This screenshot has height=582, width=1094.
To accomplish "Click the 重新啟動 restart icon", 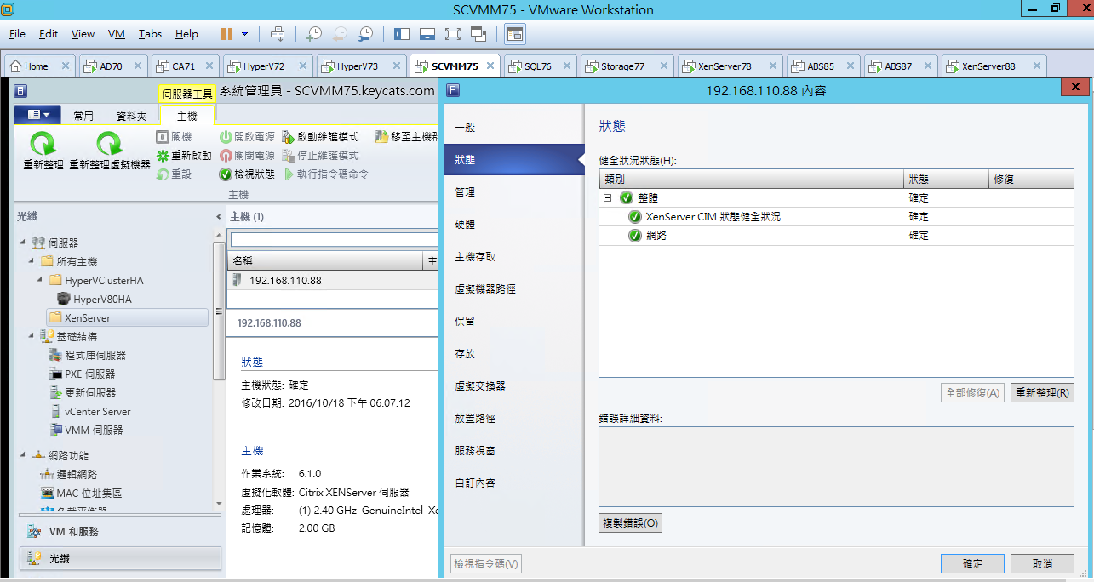I will (x=163, y=156).
